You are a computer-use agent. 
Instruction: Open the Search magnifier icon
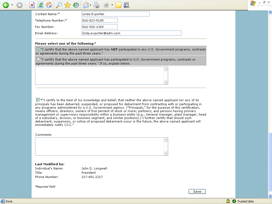click(58, 5)
